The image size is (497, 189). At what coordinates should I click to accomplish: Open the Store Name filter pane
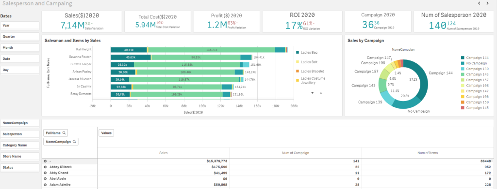tap(19, 156)
